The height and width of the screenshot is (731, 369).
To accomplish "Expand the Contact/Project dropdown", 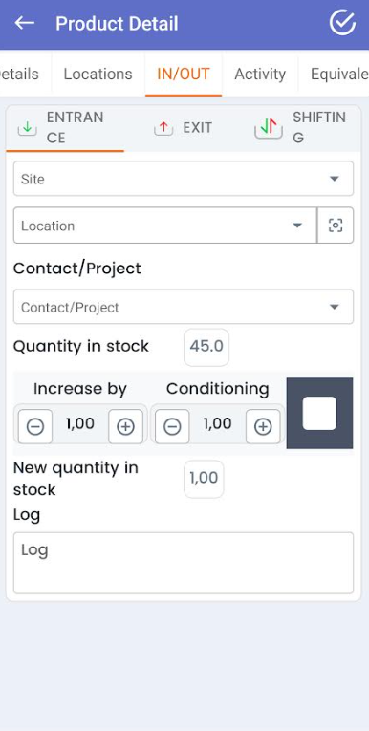I will 184,307.
